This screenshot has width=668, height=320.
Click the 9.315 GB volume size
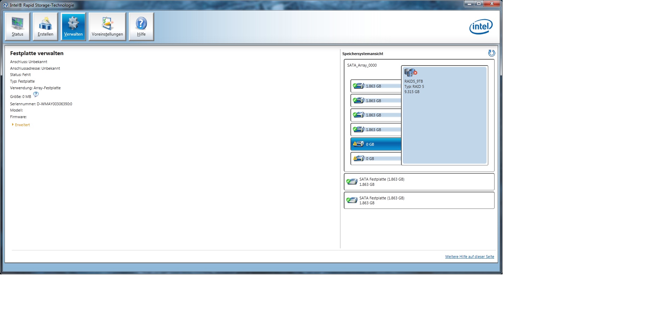pos(412,92)
